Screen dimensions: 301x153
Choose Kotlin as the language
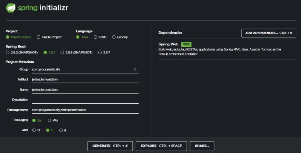coord(95,37)
